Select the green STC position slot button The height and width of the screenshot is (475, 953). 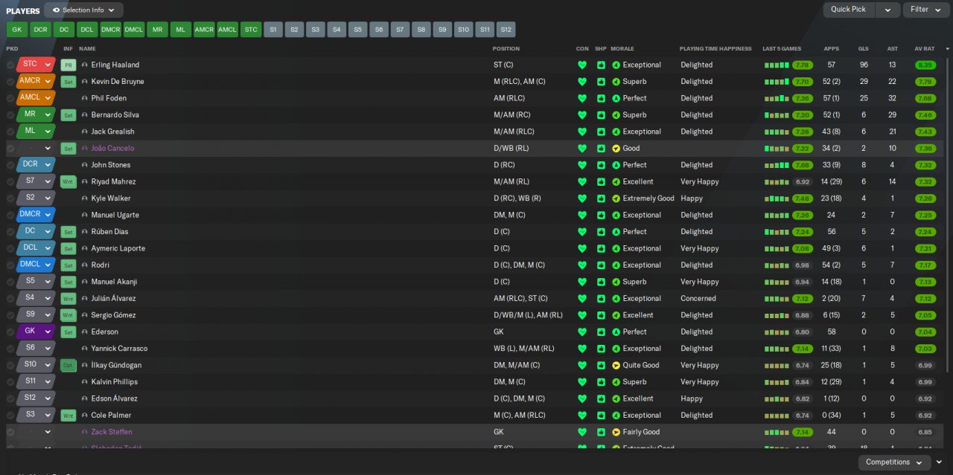point(251,30)
